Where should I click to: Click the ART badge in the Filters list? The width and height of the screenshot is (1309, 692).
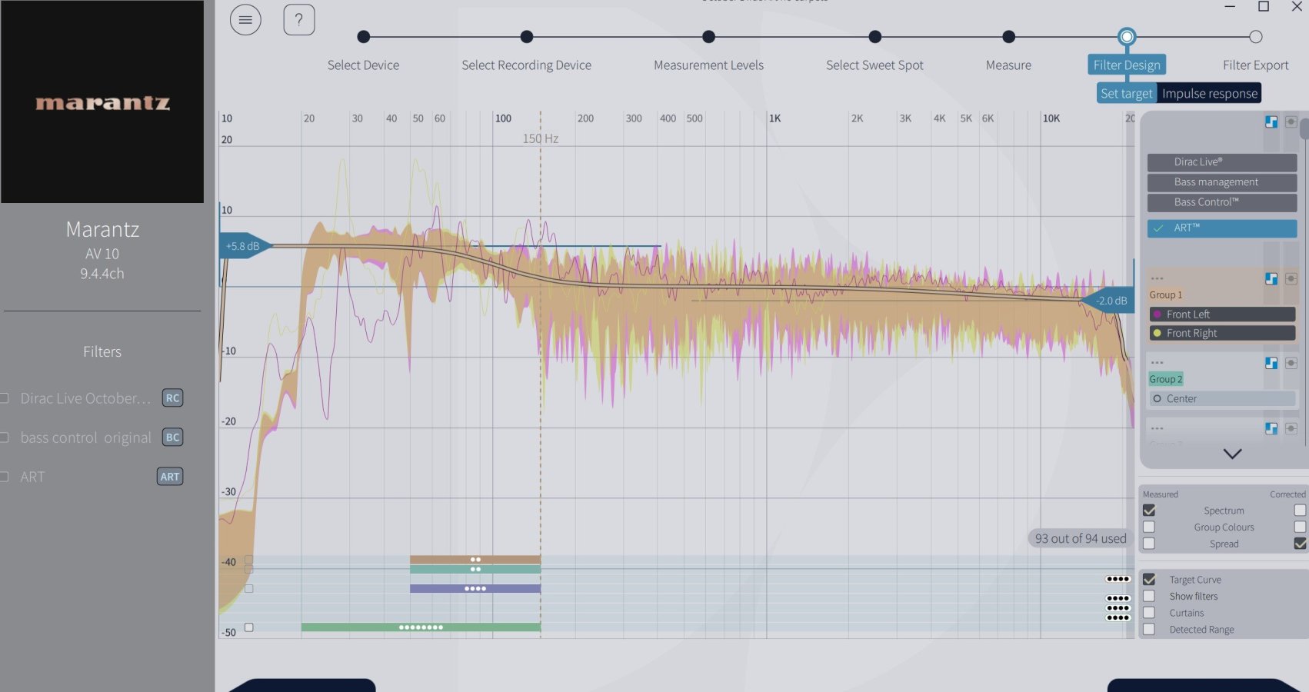coord(170,477)
